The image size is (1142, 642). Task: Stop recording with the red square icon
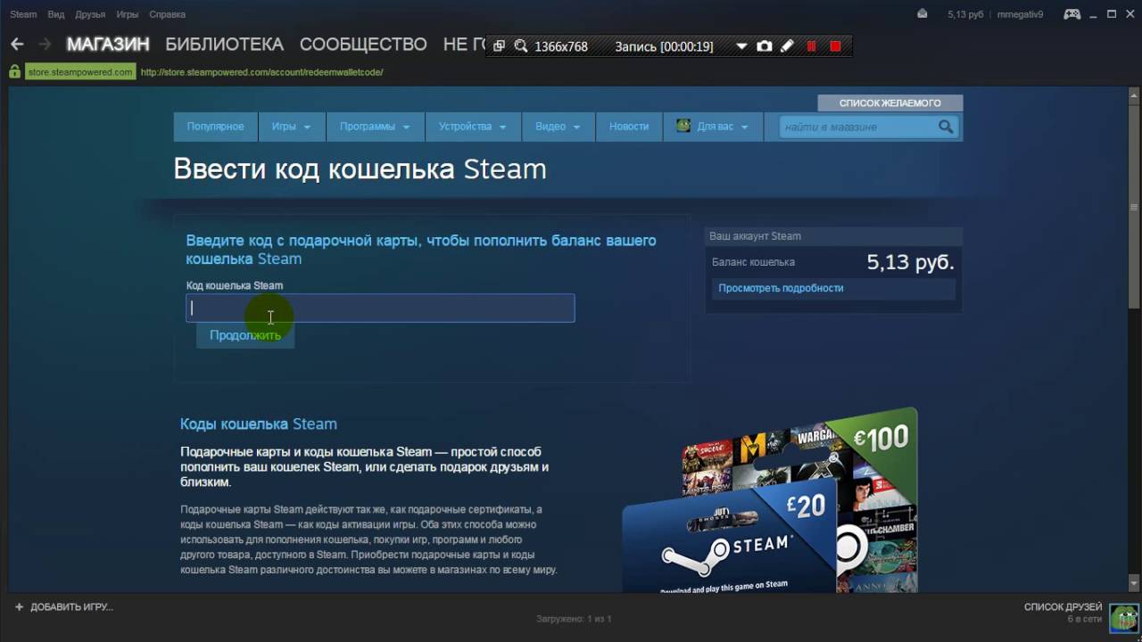click(x=835, y=46)
